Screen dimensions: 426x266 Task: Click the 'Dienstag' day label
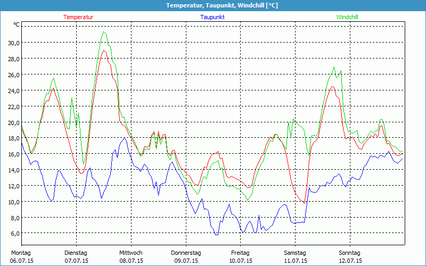76,253
